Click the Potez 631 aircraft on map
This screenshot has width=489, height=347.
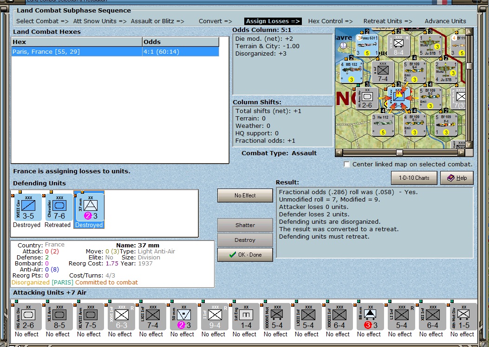click(x=367, y=45)
